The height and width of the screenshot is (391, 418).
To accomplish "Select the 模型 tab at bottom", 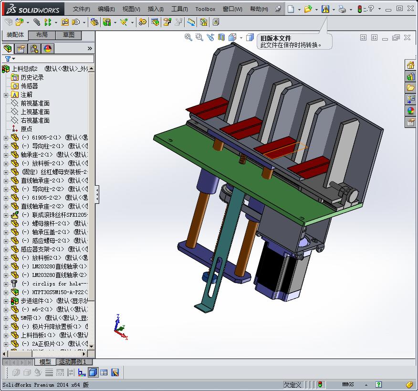I will click(45, 362).
